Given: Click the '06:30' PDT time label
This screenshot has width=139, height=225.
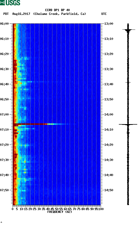Looking at the screenshot, I should point(4,69).
